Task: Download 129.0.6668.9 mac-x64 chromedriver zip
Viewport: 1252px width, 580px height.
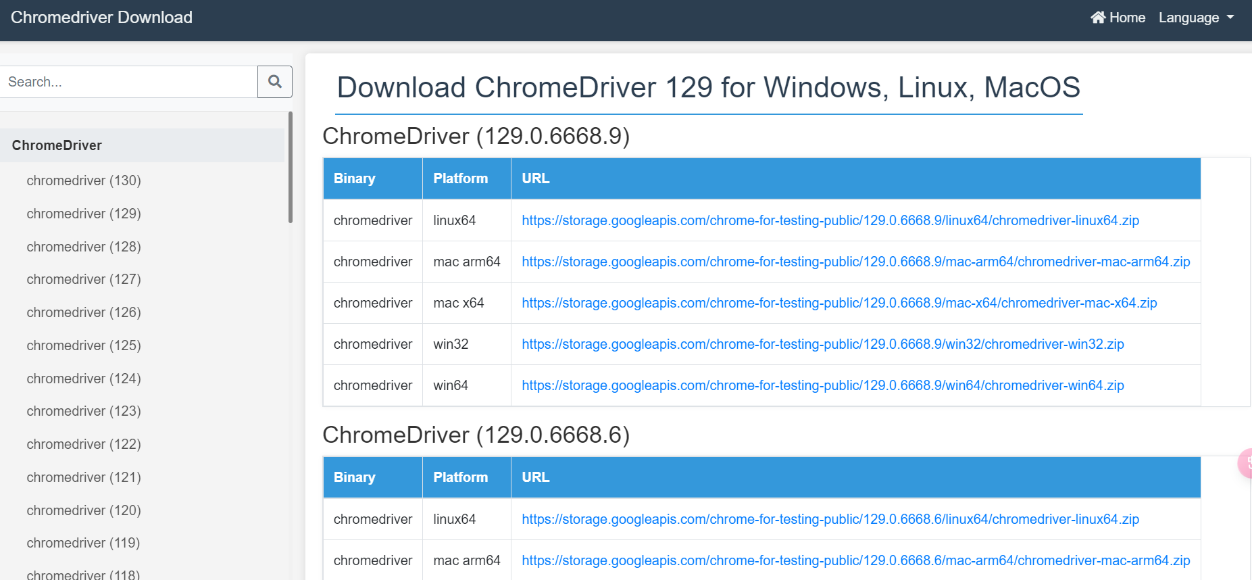Action: 839,303
